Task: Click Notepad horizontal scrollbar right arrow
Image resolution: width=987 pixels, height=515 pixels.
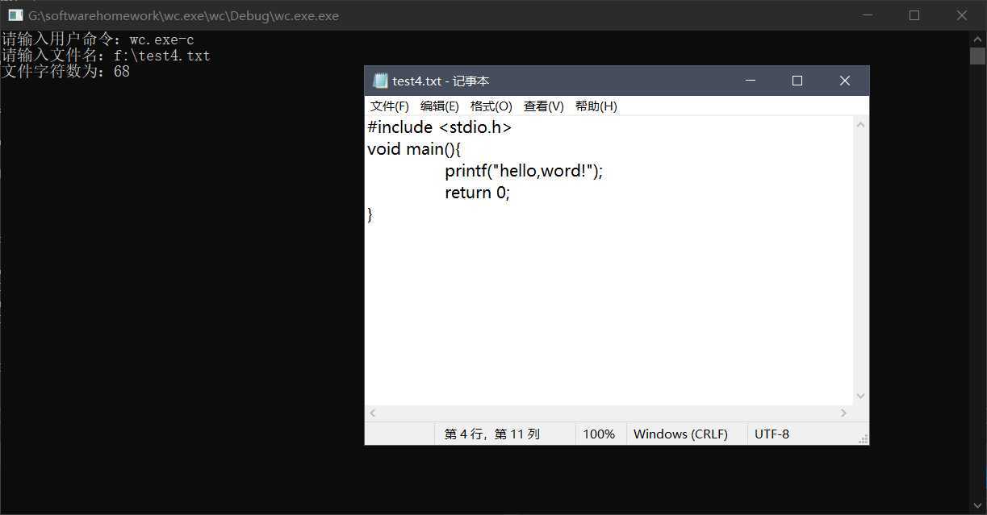Action: (x=844, y=413)
